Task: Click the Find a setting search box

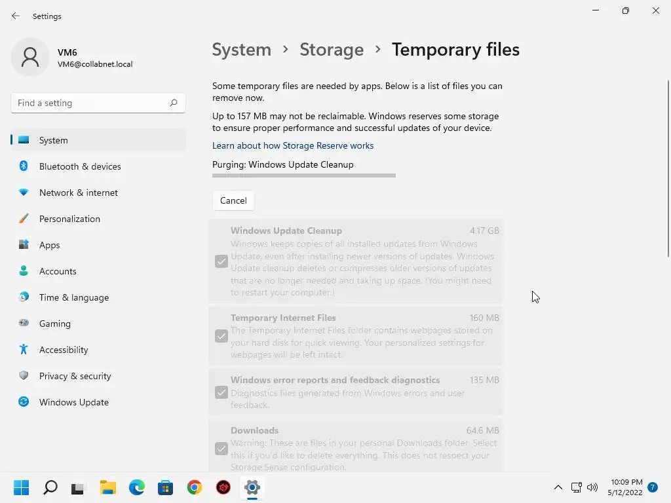Action: point(90,103)
